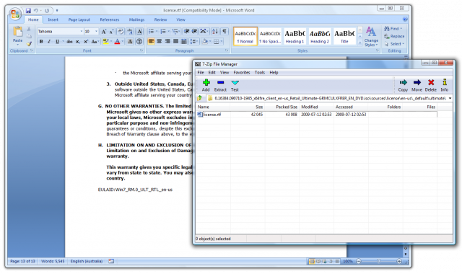Click the Format Painter brush icon

tap(29, 43)
